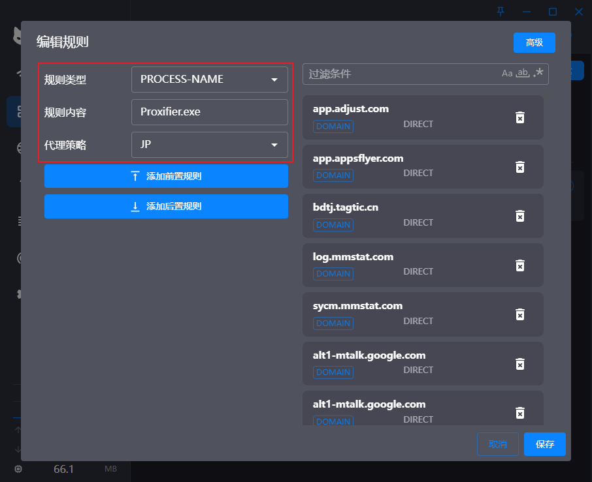Viewport: 592px width, 482px height.
Task: Click trash icon for bdtj.tagtic.cn
Action: (x=520, y=216)
